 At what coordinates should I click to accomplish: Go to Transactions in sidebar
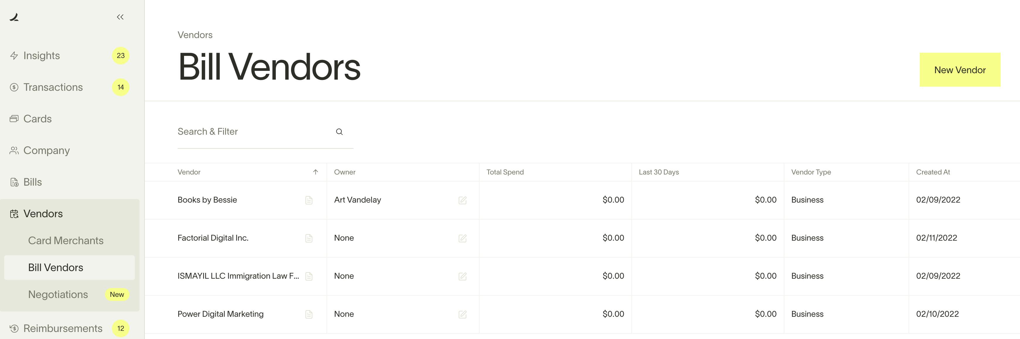coord(53,88)
